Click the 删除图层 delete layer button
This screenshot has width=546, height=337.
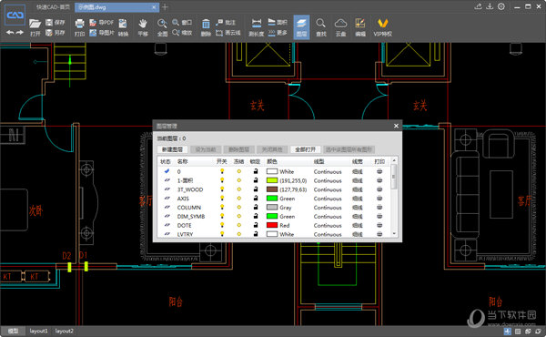[x=238, y=149]
